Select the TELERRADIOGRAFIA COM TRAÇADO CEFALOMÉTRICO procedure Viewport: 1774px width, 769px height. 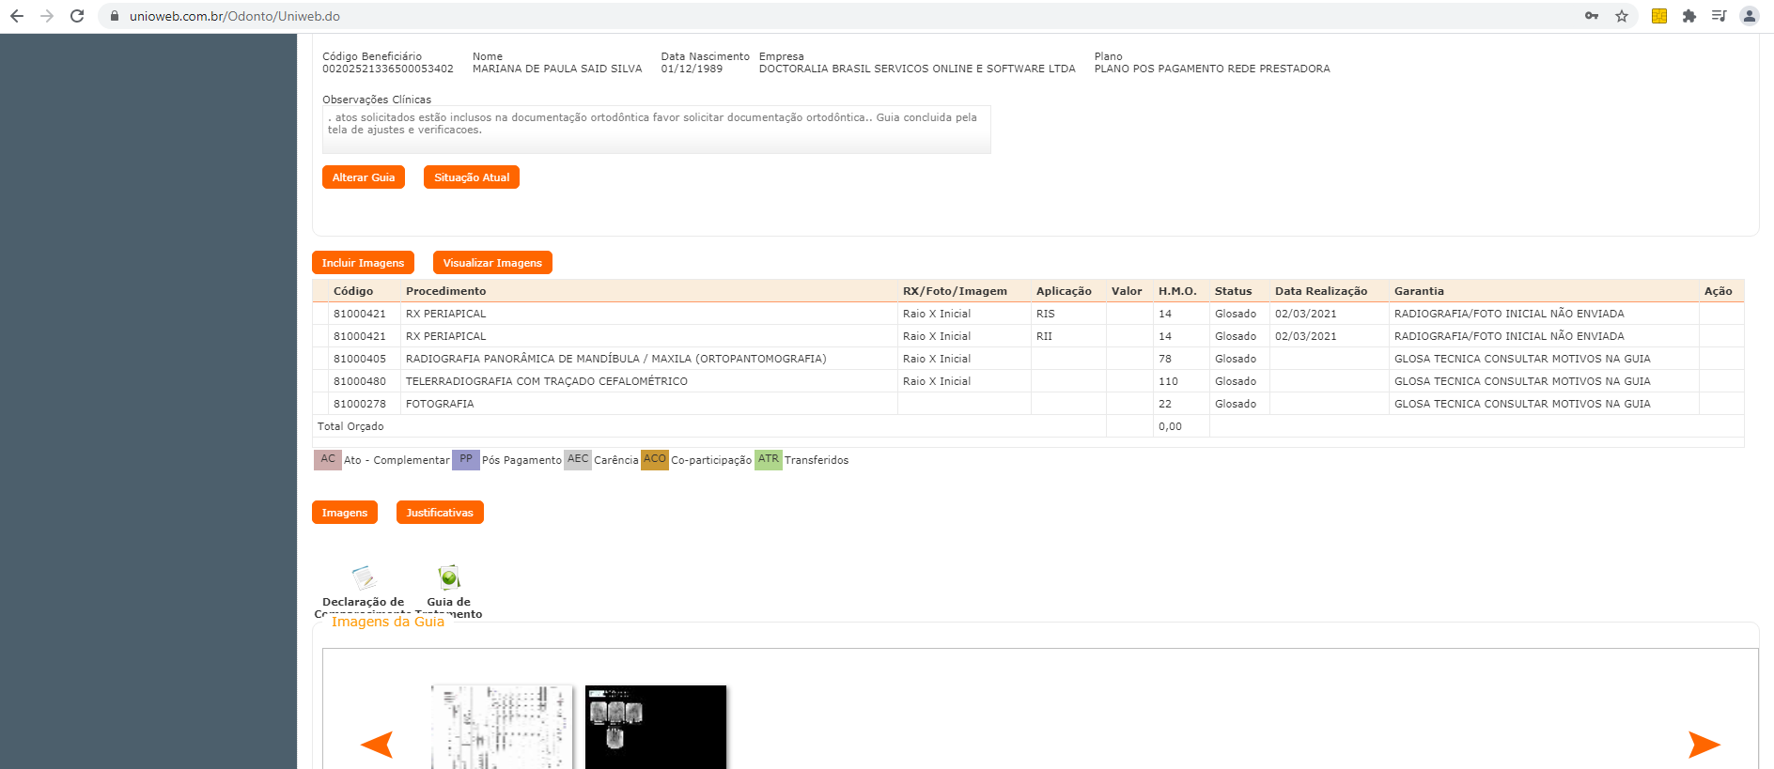click(547, 381)
